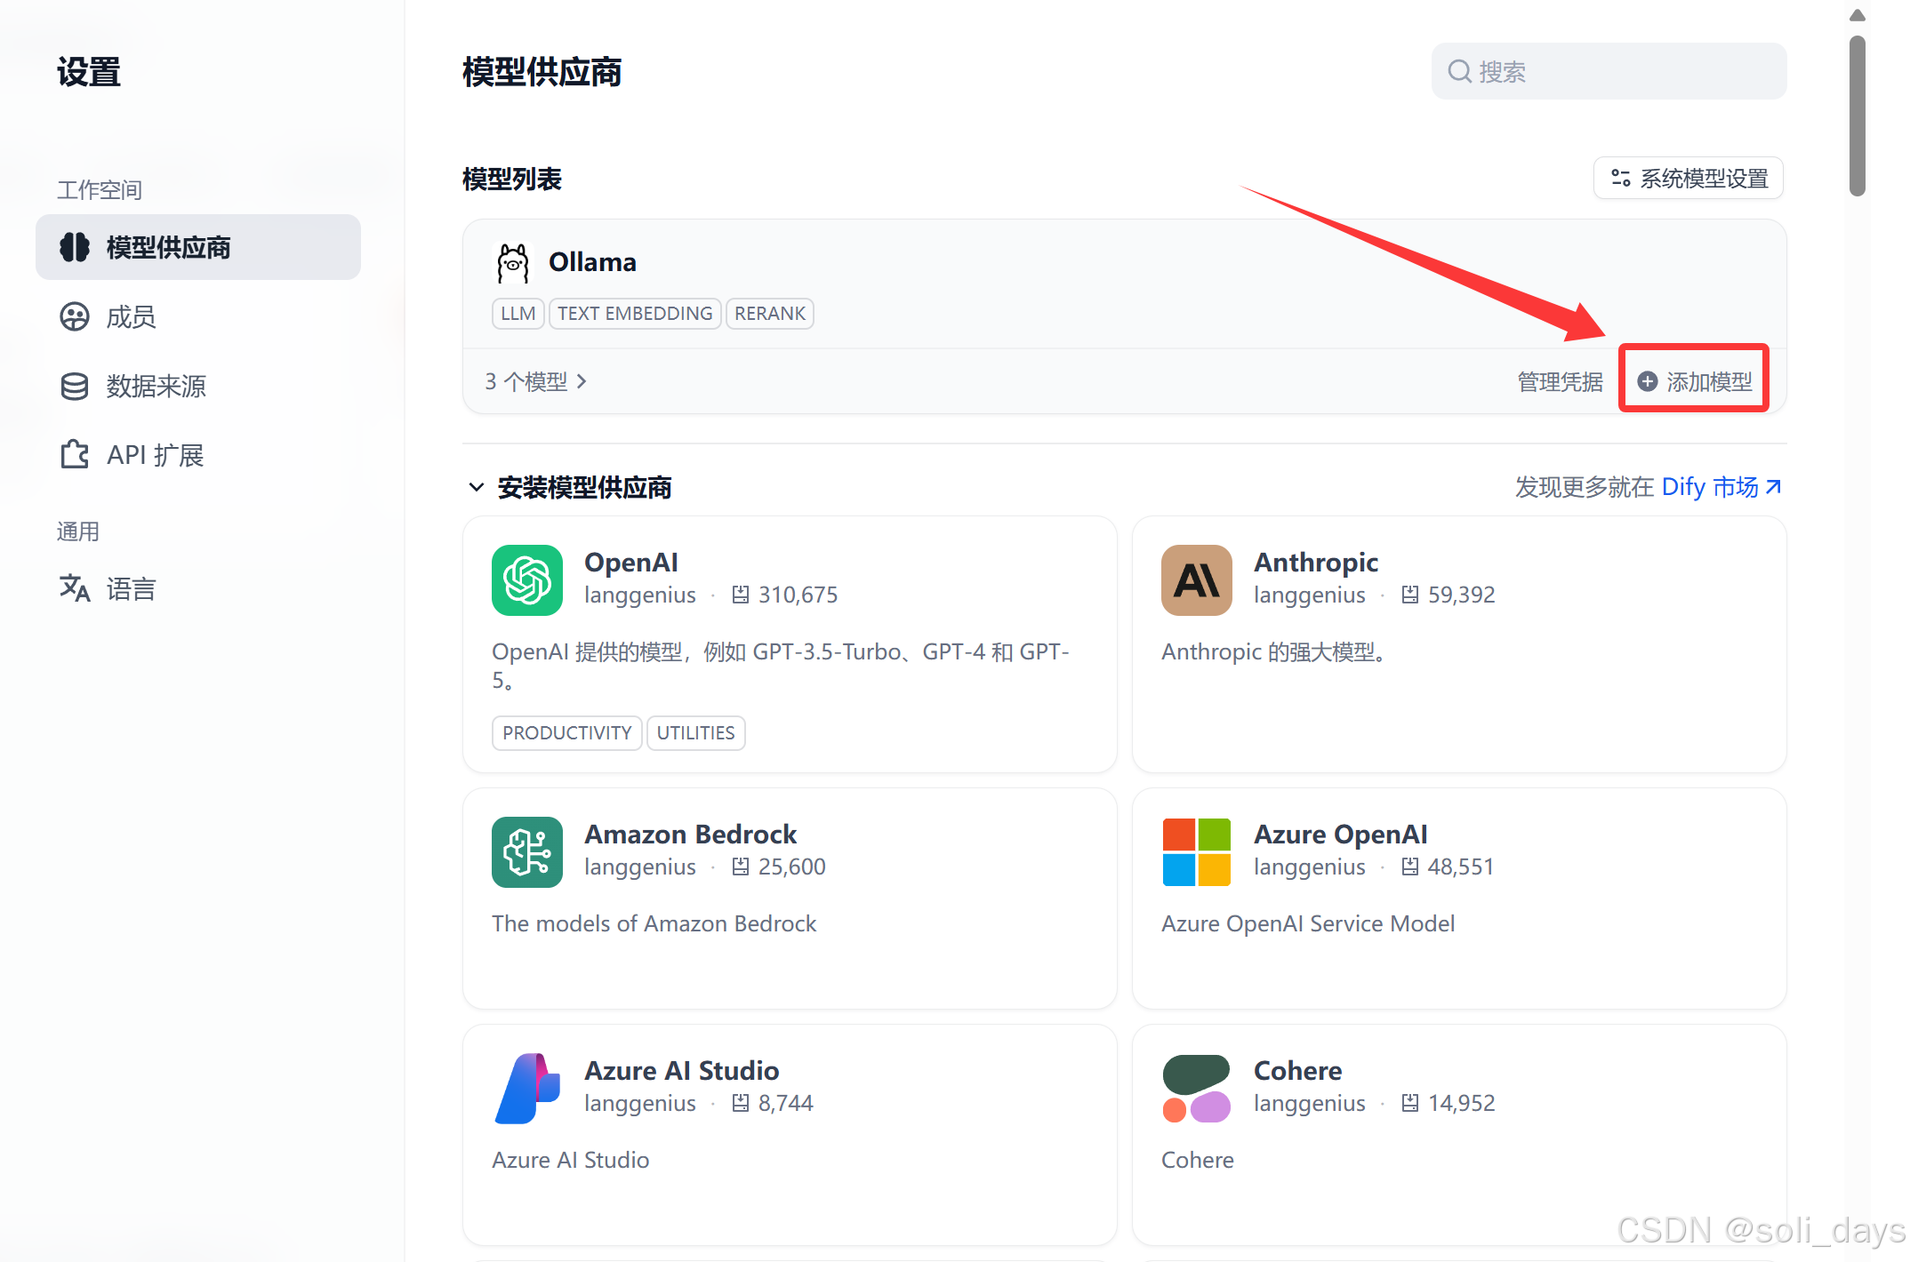The height and width of the screenshot is (1262, 1910).
Task: Select the Amazon Bedrock provider title
Action: [x=690, y=834]
